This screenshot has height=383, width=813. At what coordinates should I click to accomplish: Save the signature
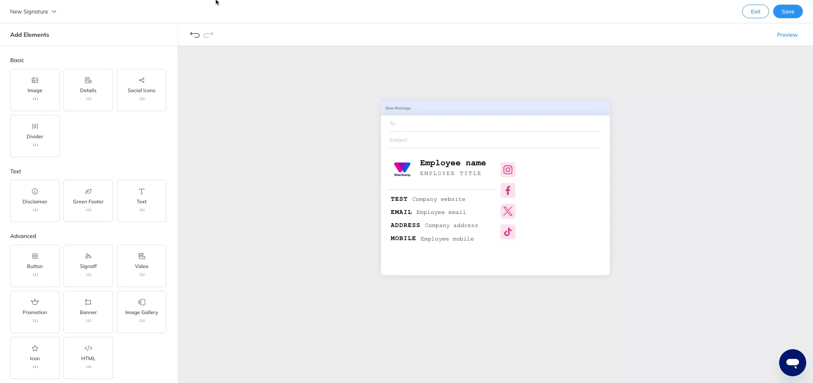coord(788,11)
